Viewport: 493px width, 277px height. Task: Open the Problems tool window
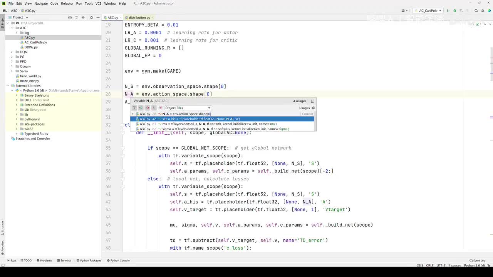click(x=44, y=260)
